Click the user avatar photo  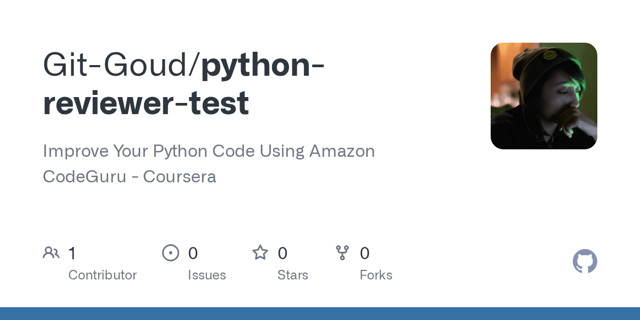543,96
